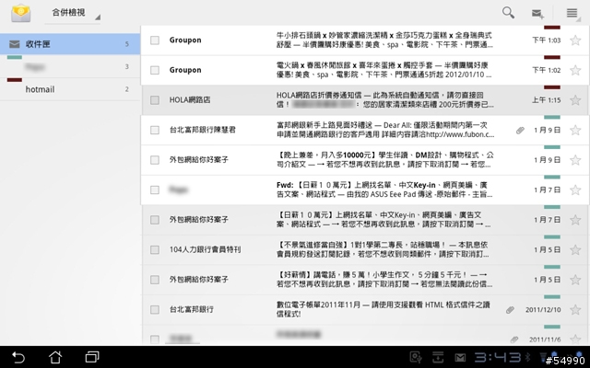Tap the recent apps button
Viewport: 590px width, 368px height.
92,357
